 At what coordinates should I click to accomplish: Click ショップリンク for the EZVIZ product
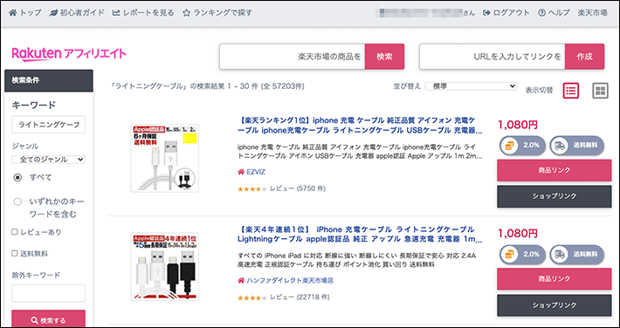pos(554,196)
